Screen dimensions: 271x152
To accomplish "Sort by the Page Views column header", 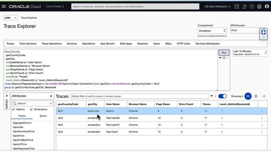I will coord(163,104).
